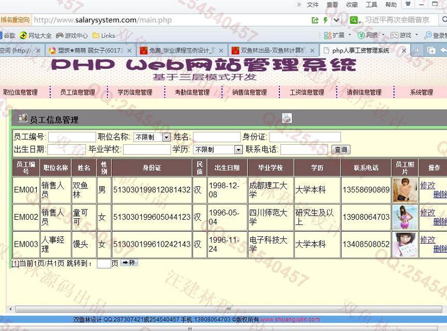Open the 工具 menu

point(371,5)
